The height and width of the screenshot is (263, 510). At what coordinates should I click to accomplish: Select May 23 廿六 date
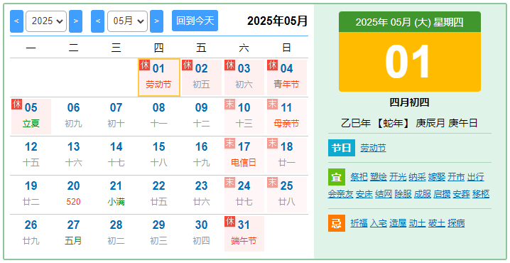(x=201, y=195)
